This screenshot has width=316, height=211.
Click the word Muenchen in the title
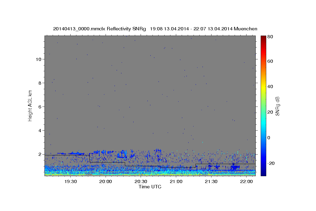click(x=245, y=29)
